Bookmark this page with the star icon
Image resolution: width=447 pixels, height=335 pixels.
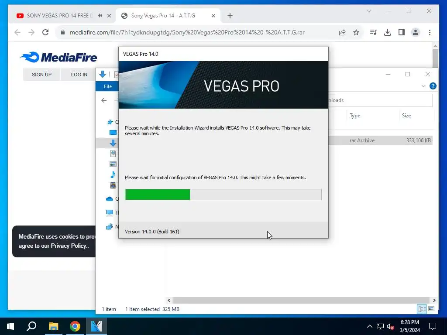(356, 32)
